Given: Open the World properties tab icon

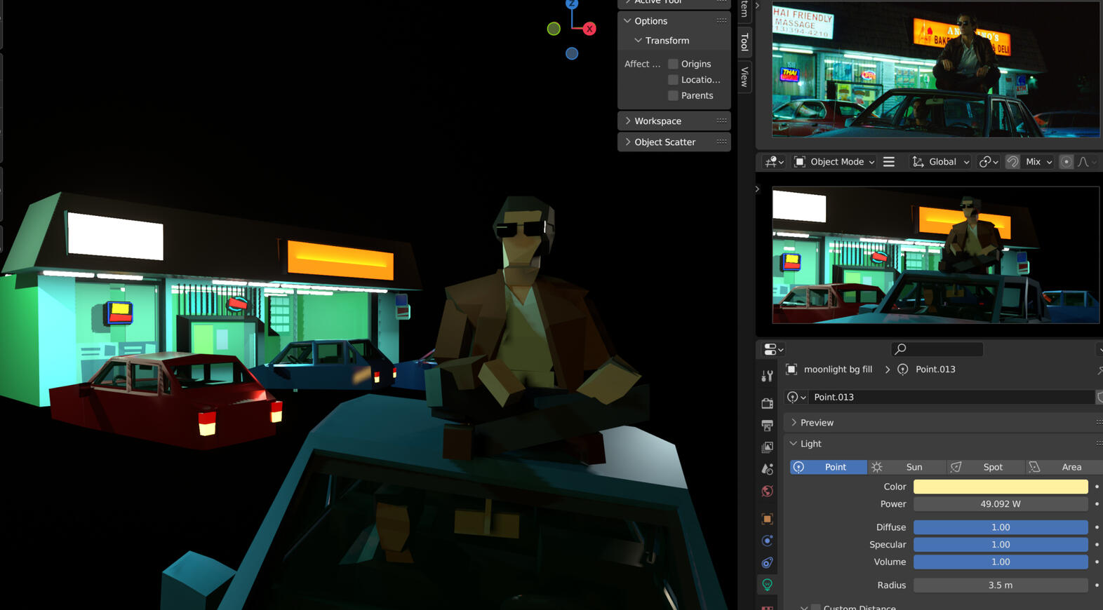Looking at the screenshot, I should 767,492.
